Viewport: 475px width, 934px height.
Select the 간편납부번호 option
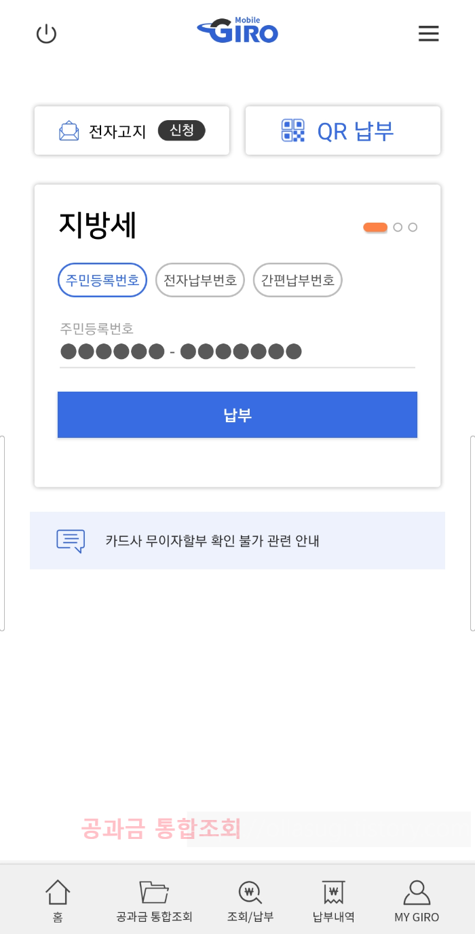pos(297,280)
